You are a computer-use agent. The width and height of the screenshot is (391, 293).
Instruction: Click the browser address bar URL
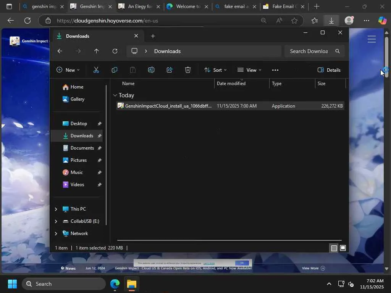tap(107, 21)
